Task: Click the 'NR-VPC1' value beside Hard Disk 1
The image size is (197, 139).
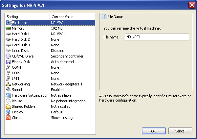Action: [58, 34]
